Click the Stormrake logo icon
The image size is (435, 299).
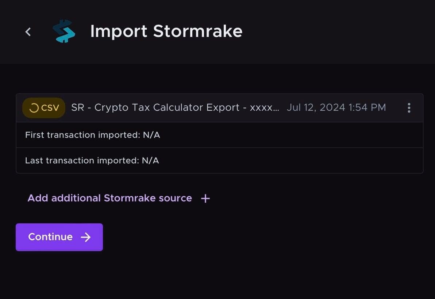coord(64,31)
